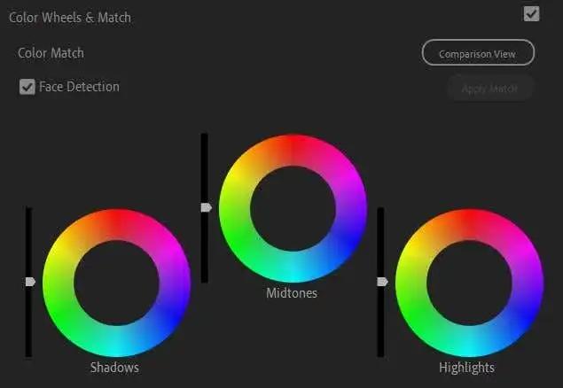Screen dimensions: 563x388
Task: Disable the Face Detection checkbox
Action: tap(27, 87)
